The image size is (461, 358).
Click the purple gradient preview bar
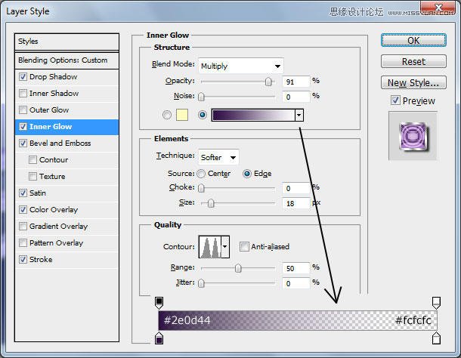click(x=253, y=115)
